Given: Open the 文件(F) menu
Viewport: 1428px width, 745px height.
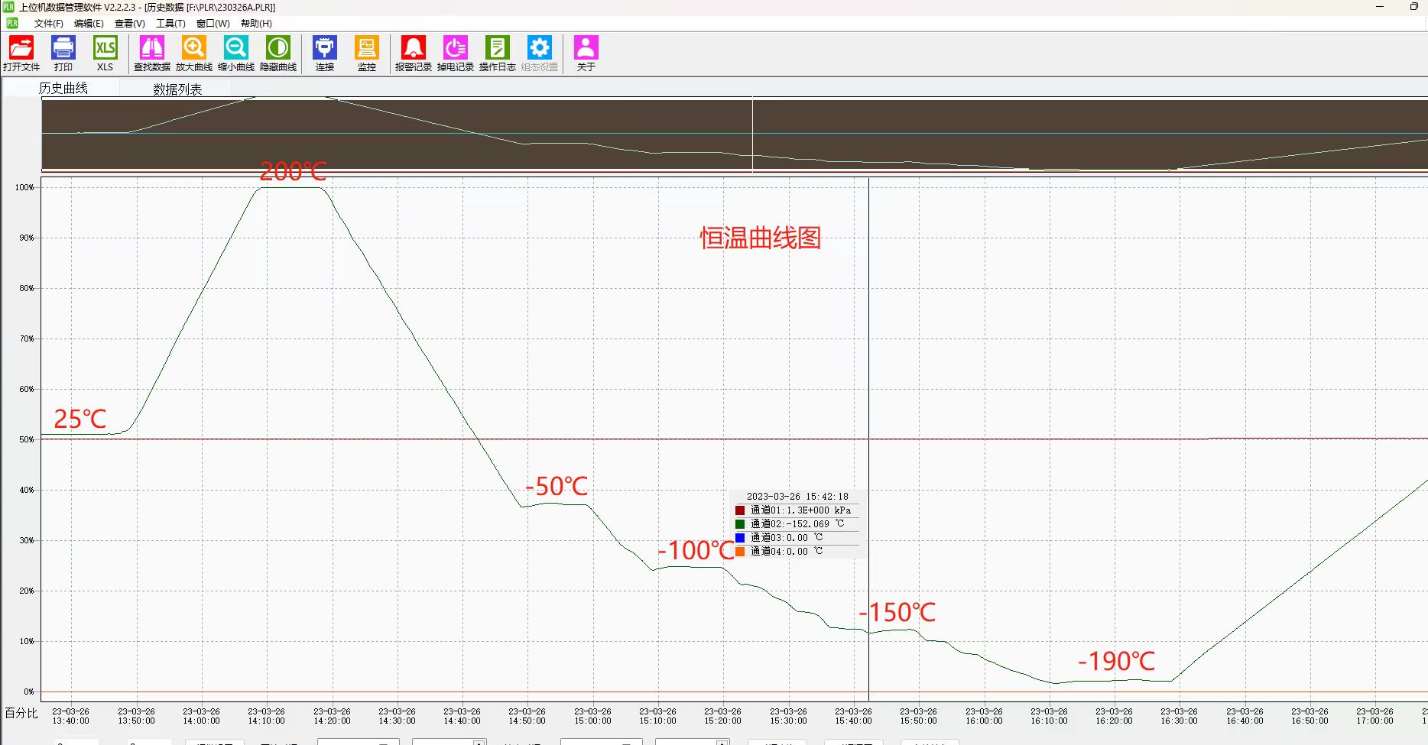Looking at the screenshot, I should 48,24.
